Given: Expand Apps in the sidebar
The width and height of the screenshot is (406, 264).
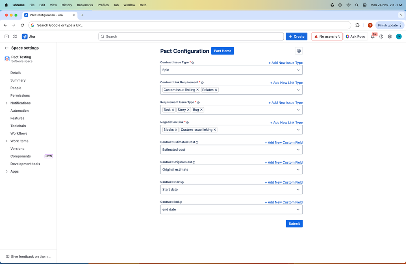Looking at the screenshot, I should (x=7, y=171).
